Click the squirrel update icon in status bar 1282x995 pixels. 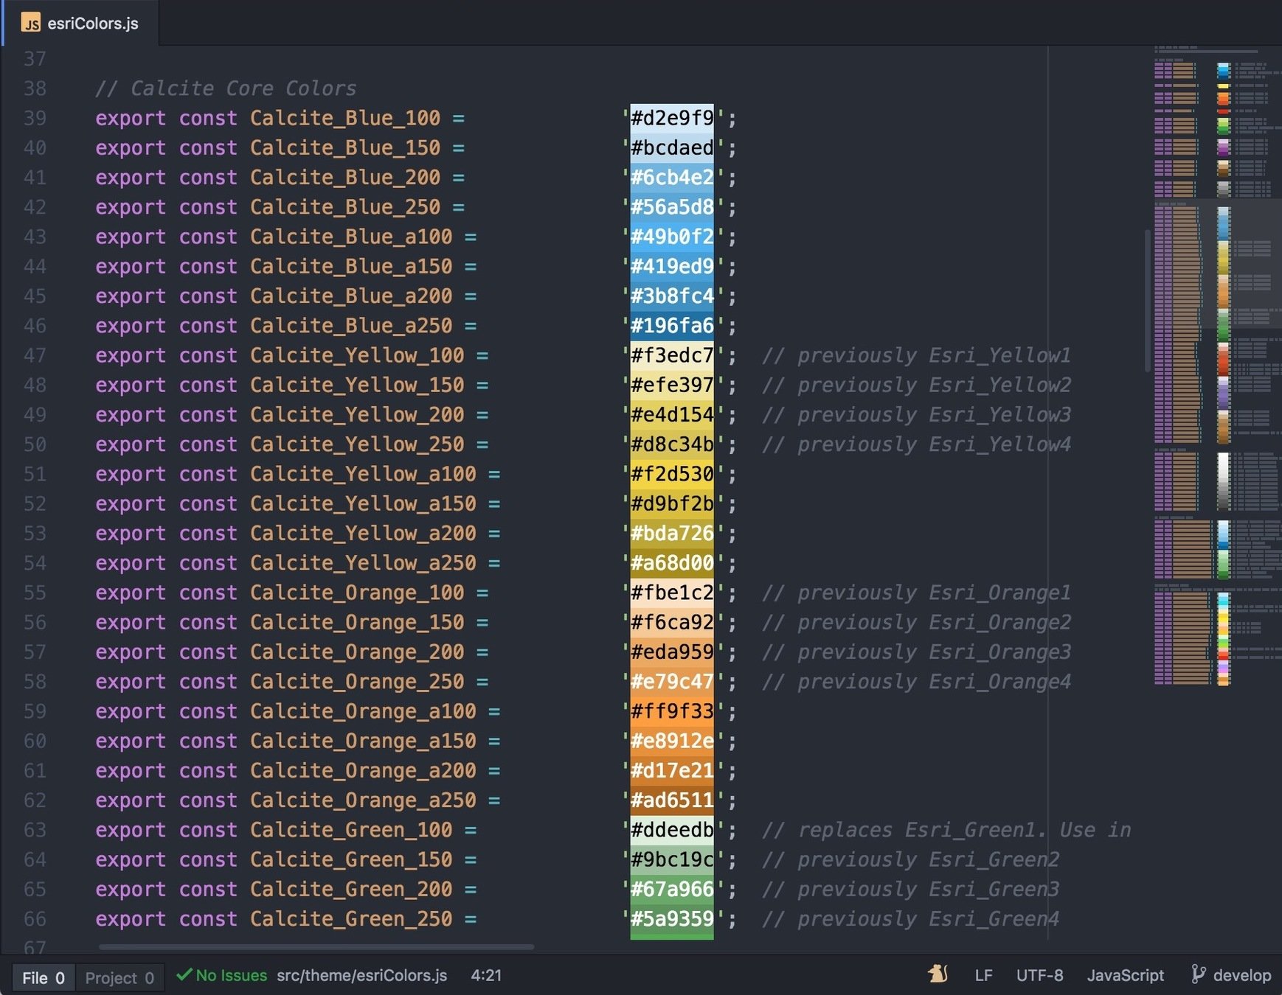(938, 974)
